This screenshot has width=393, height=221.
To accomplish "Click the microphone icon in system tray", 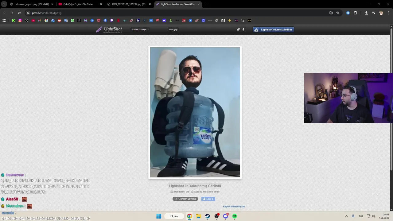I will point(353,216).
